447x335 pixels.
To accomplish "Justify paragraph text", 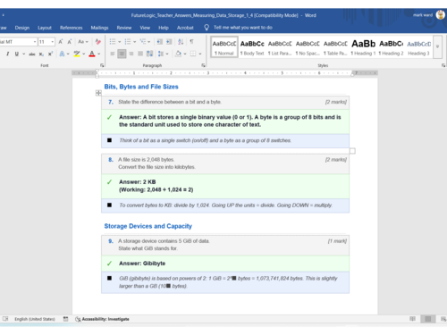I will click(x=140, y=54).
